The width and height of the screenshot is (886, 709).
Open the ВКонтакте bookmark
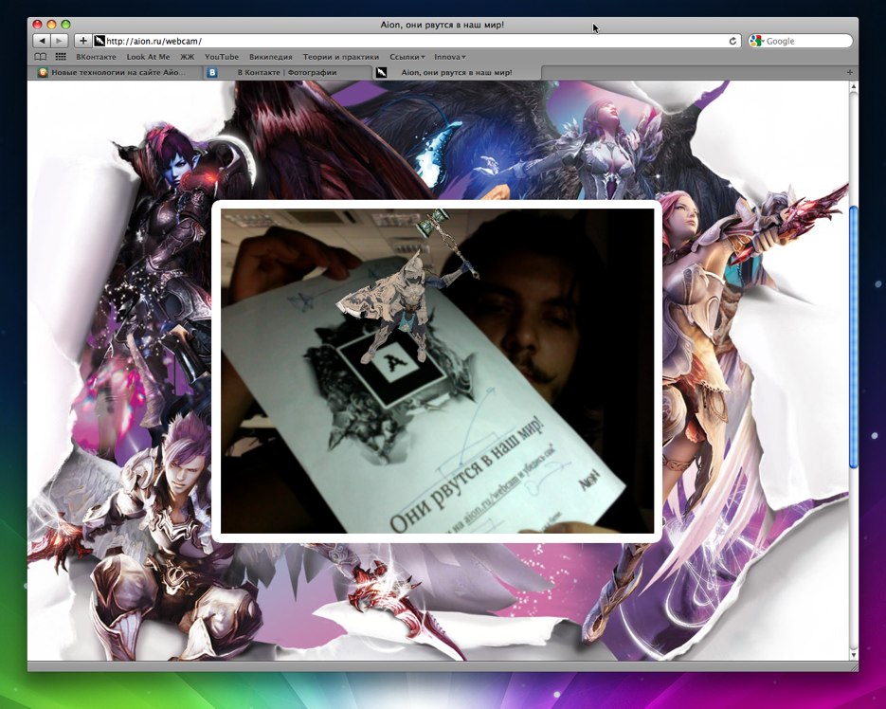point(96,57)
